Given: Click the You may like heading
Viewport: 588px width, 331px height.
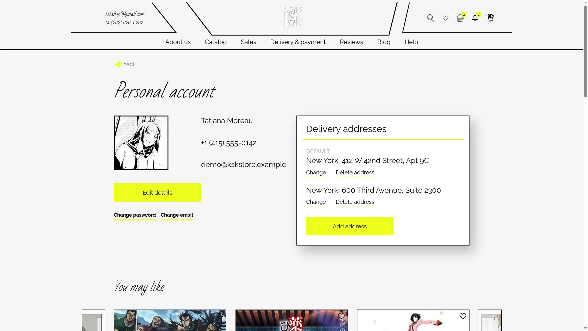Looking at the screenshot, I should [x=140, y=287].
